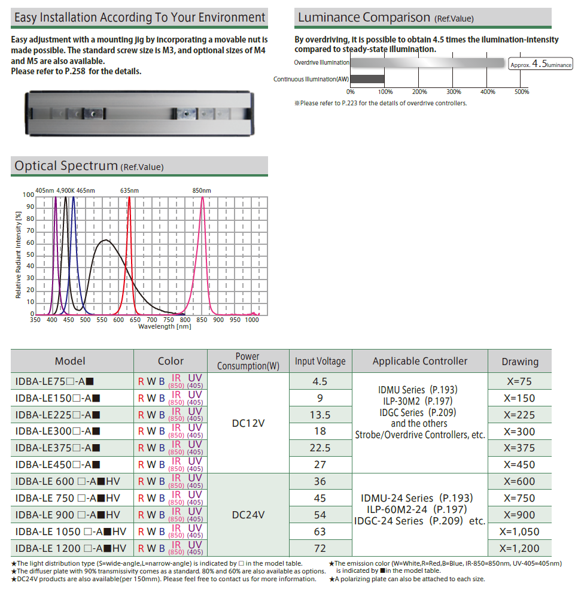Click the 405nm peak label on spectrum
578x589 pixels.
(x=45, y=190)
